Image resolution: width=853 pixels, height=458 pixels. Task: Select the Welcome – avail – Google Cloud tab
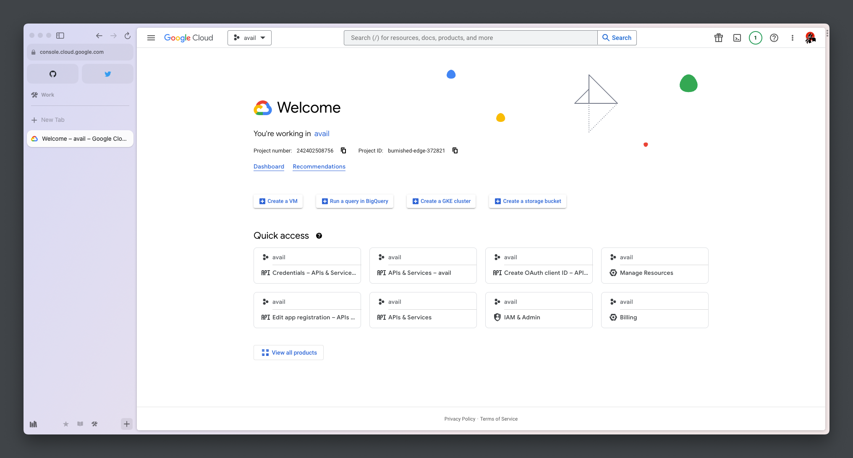tap(80, 139)
